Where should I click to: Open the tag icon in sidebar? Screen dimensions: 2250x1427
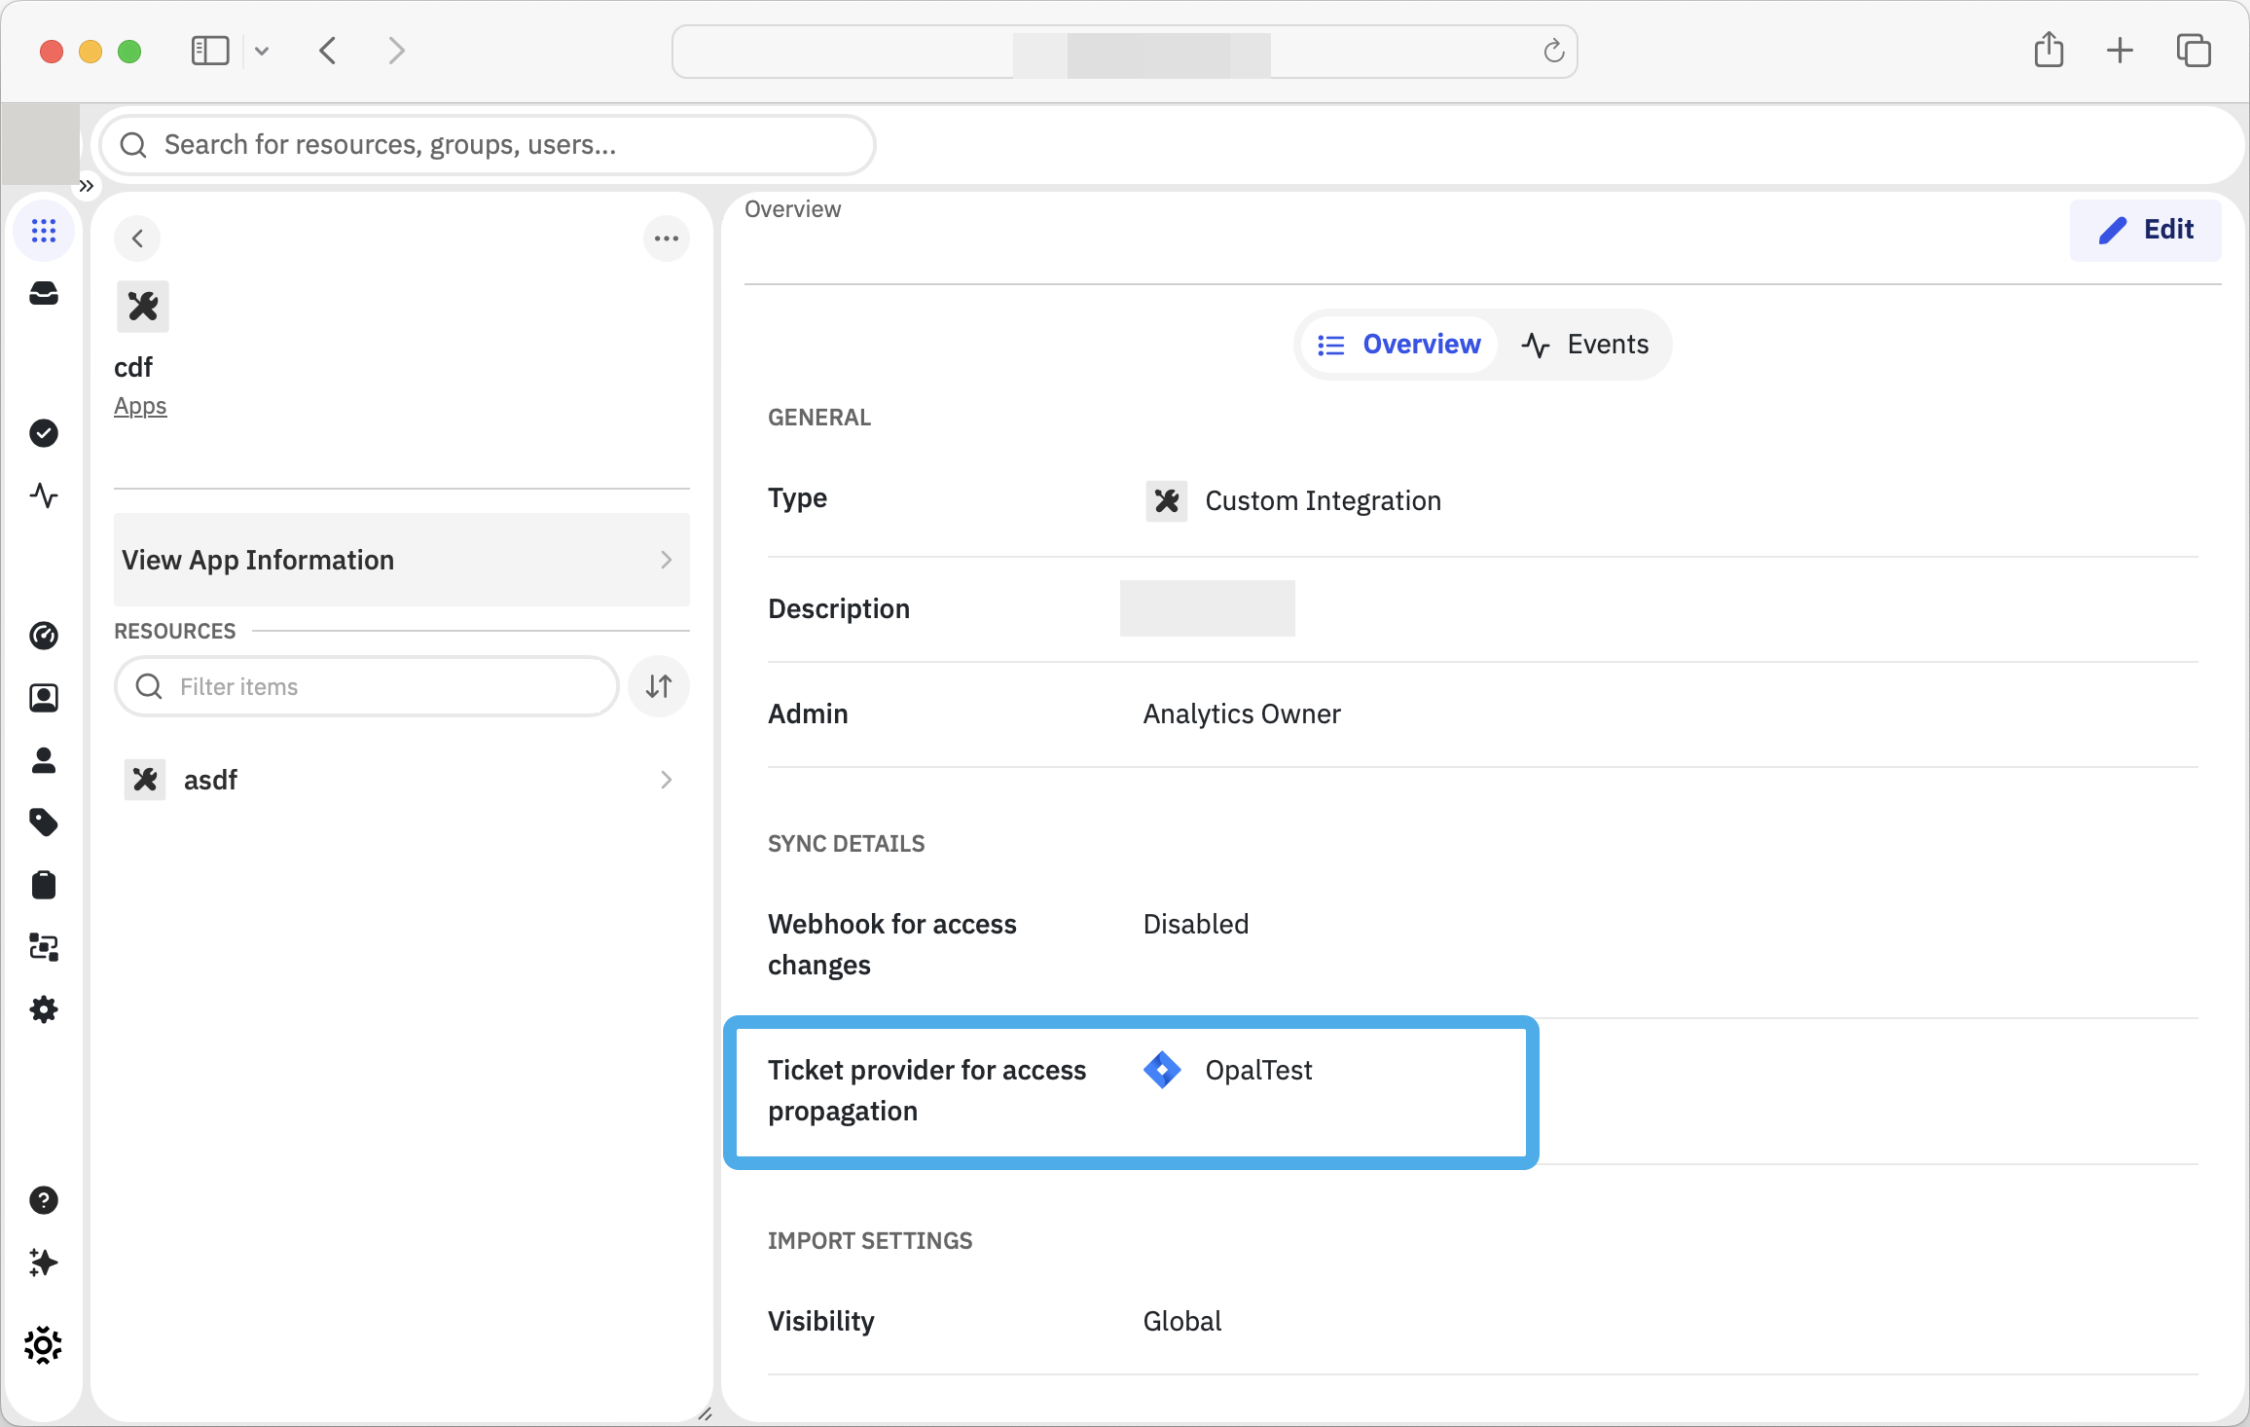pos(44,823)
